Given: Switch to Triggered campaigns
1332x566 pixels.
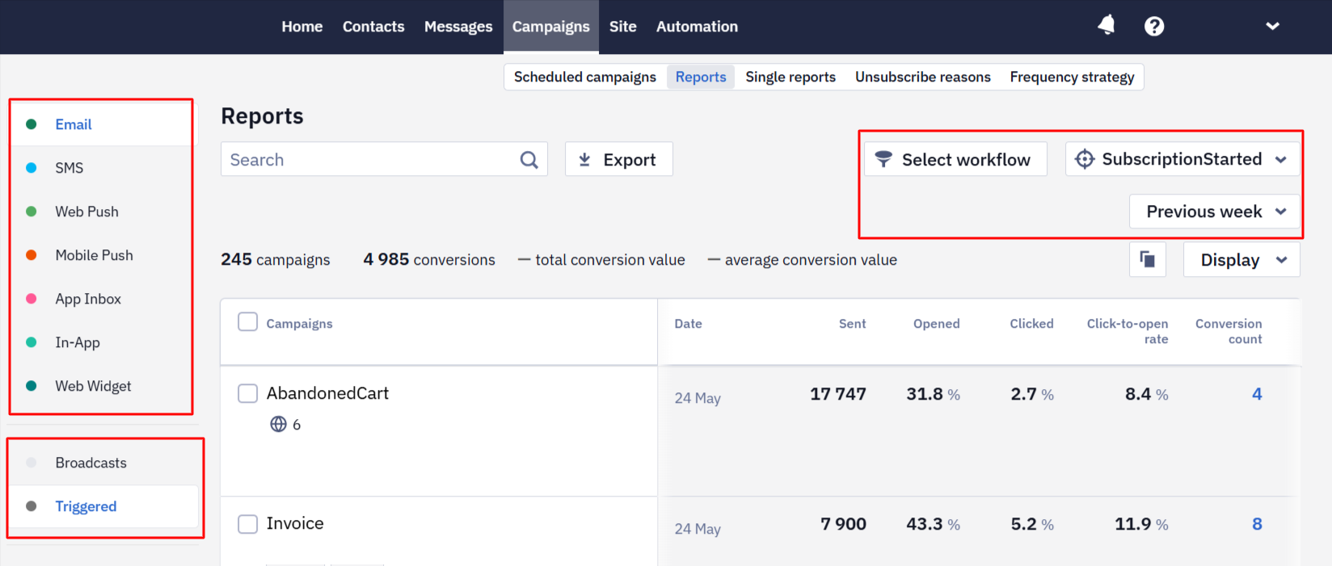Looking at the screenshot, I should coord(103,506).
